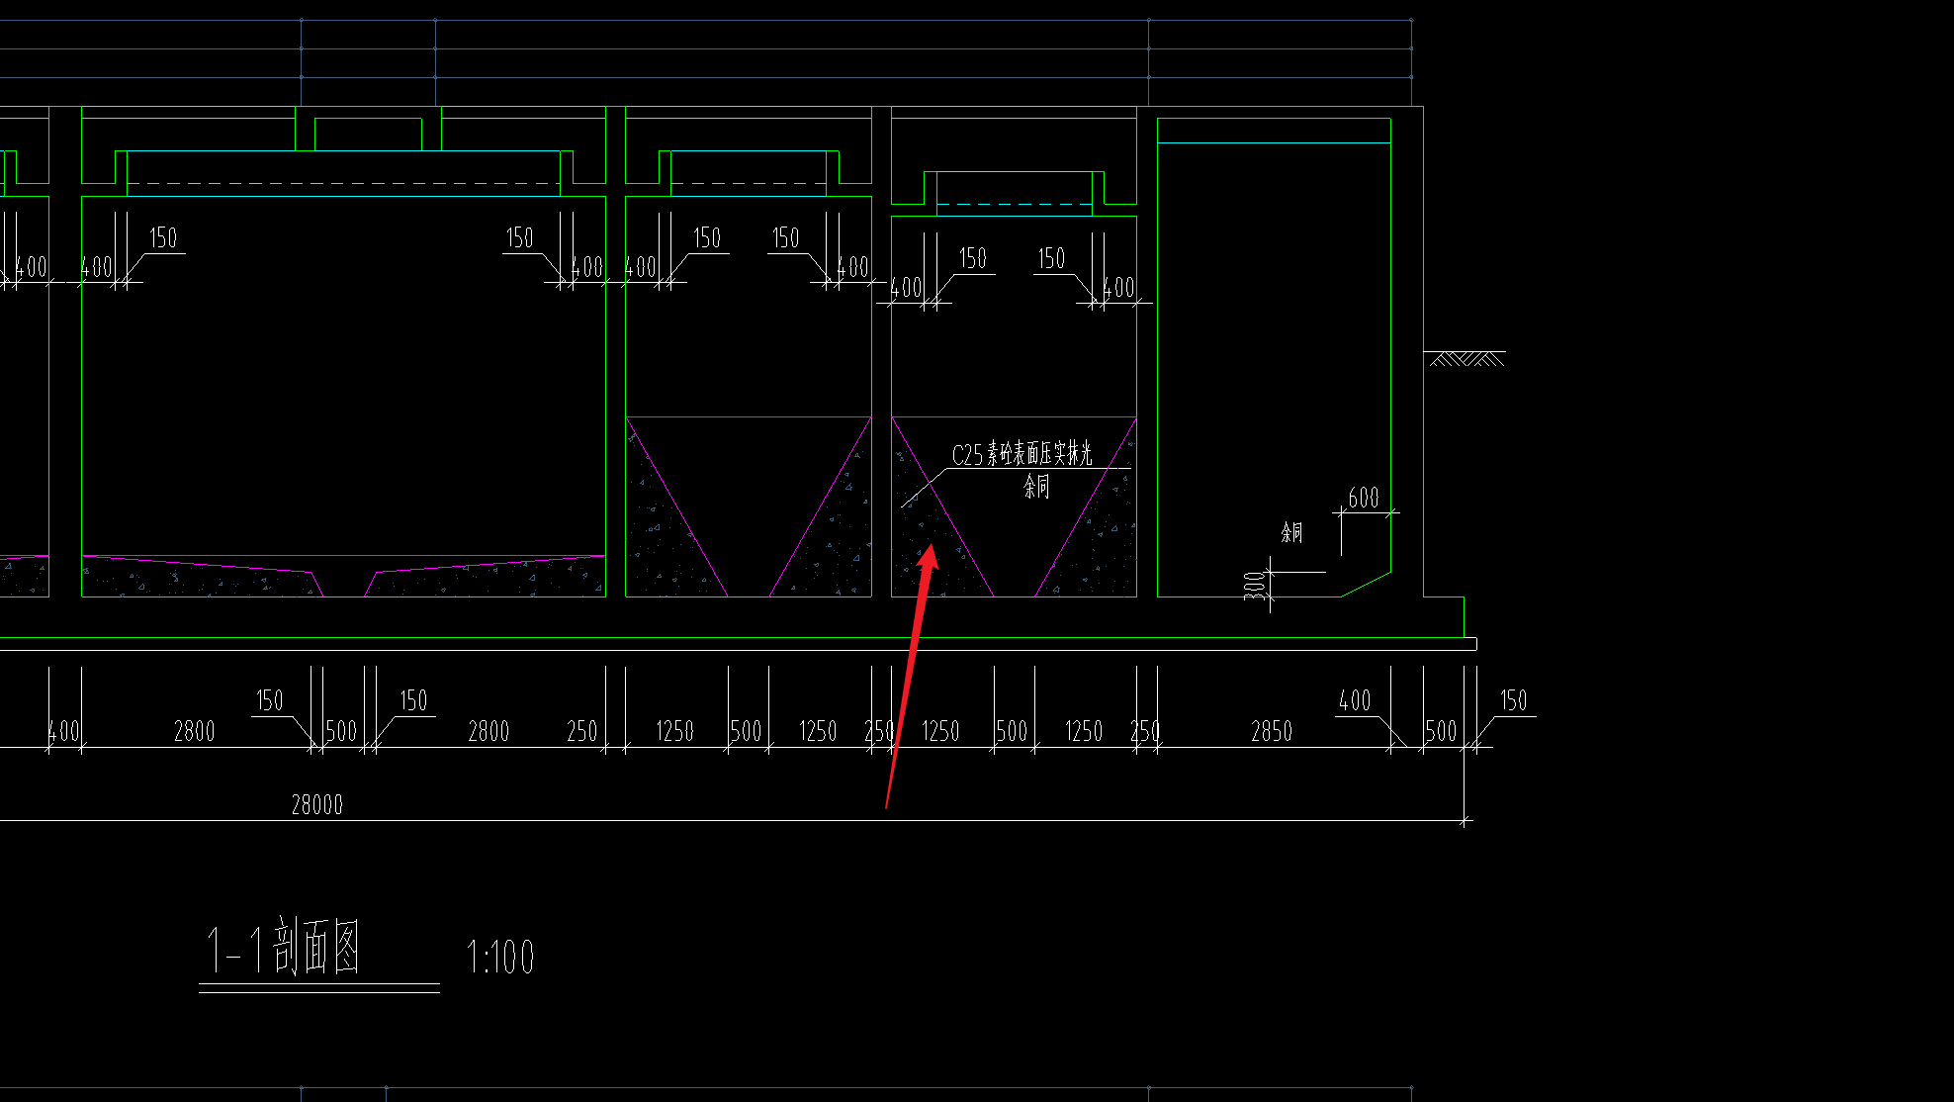Select the 600 dimension in right tank
Image resolution: width=1954 pixels, height=1102 pixels.
tap(1363, 499)
